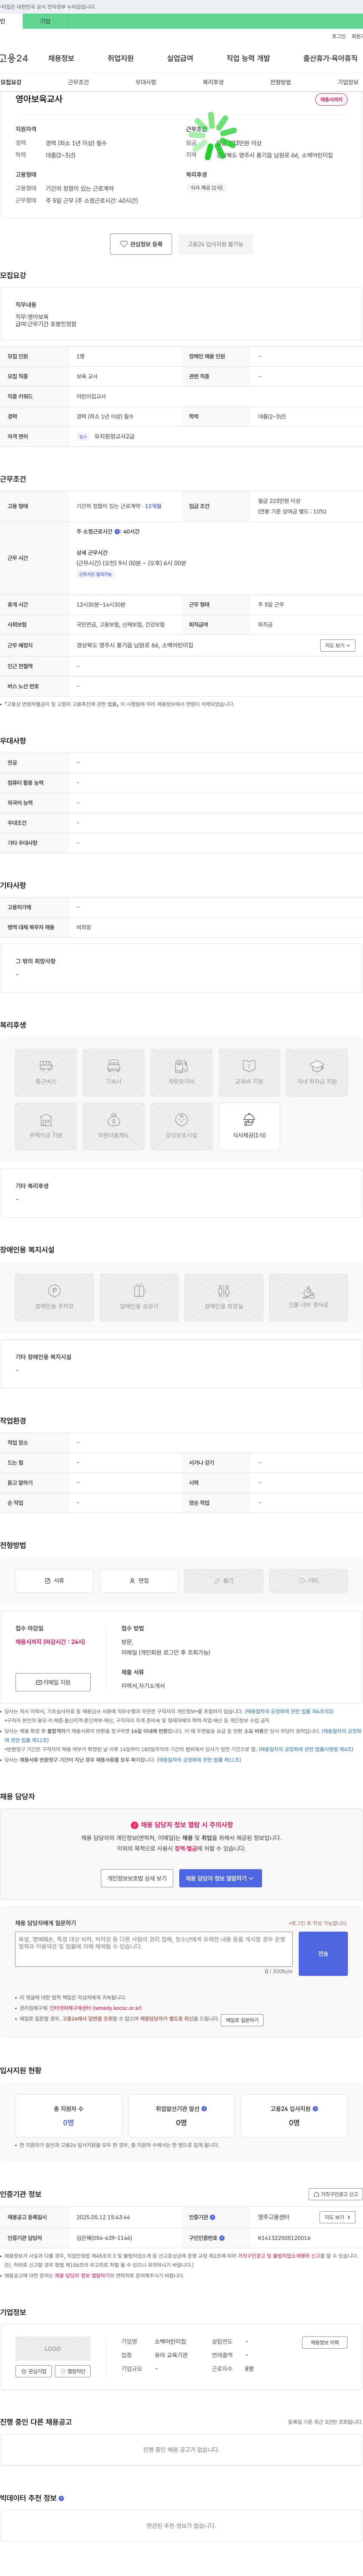
Task: Click the info icon beside 주 소정근로시간
Action: 117,532
